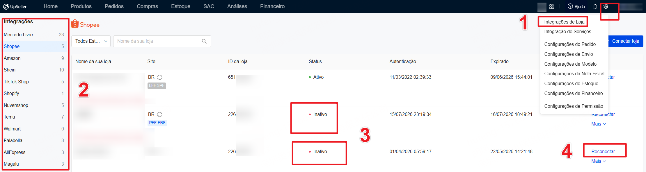Select Configurações do Pedido entry
646x172 pixels.
click(570, 44)
